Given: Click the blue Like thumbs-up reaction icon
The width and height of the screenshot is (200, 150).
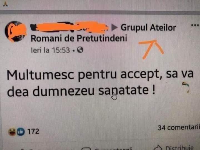Looking at the screenshot, I should tap(21, 131).
